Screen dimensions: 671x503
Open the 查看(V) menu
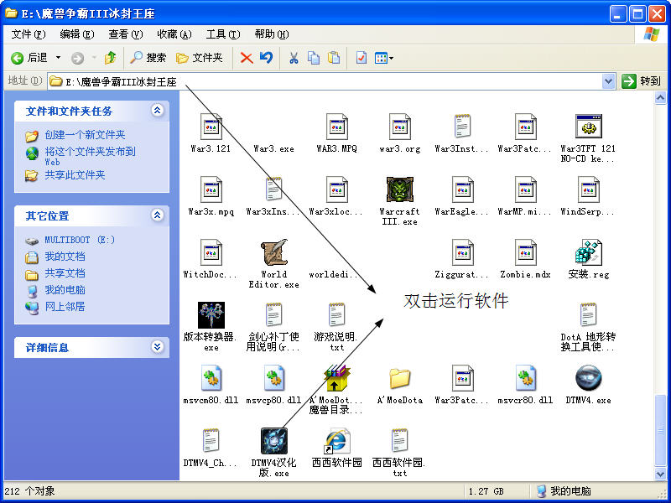pyautogui.click(x=125, y=34)
